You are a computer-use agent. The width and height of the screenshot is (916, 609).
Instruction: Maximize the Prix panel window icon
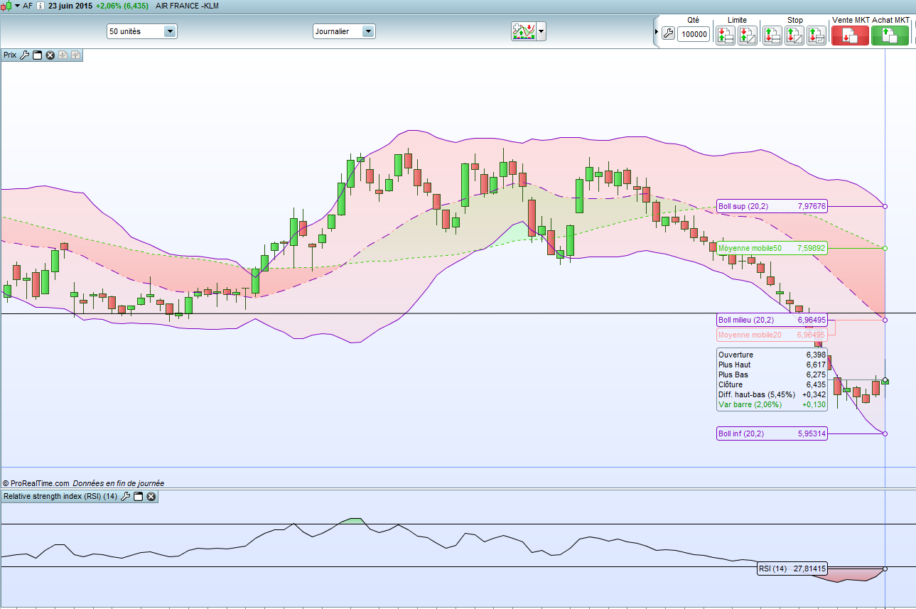coord(38,55)
